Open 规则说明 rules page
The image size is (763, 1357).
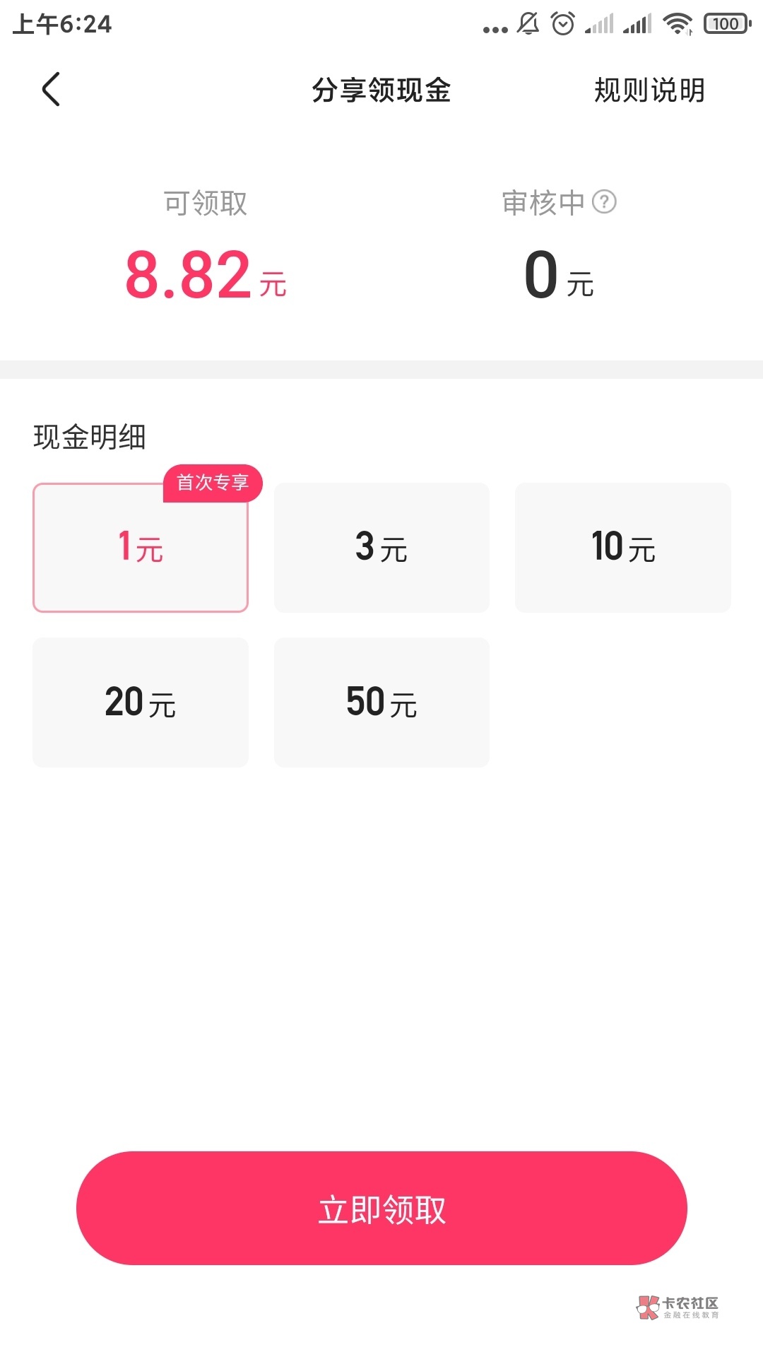[x=649, y=90]
